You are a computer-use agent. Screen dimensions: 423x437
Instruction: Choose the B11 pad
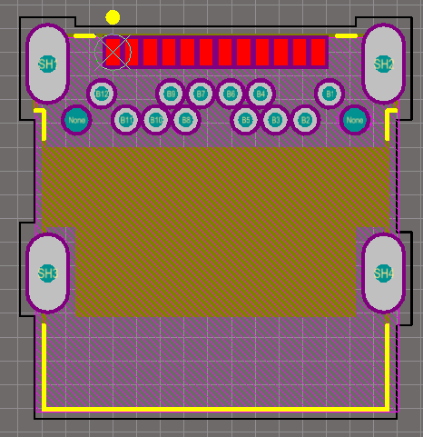tap(126, 120)
